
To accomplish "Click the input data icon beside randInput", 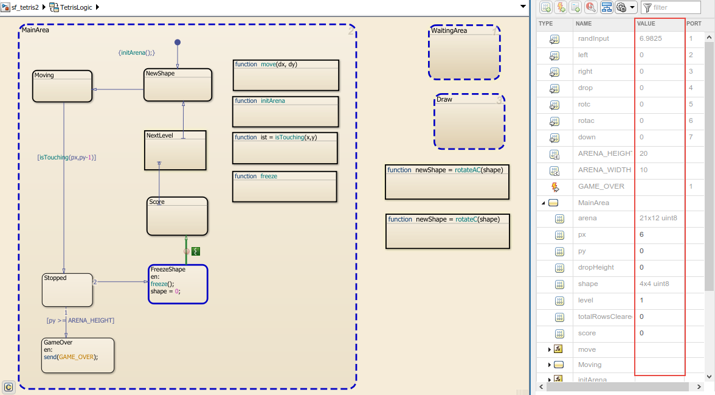I will (x=555, y=38).
